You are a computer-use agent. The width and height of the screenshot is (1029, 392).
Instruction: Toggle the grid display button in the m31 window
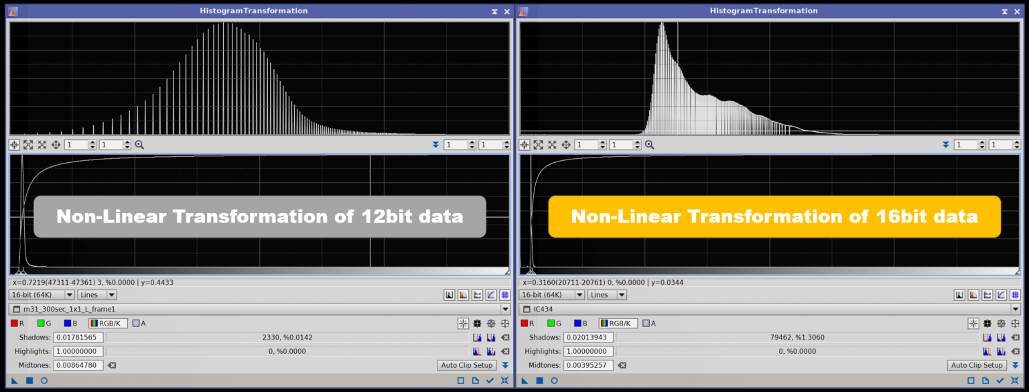[x=504, y=295]
